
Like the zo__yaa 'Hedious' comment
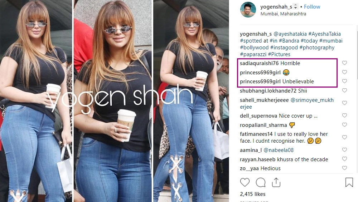[344, 168]
